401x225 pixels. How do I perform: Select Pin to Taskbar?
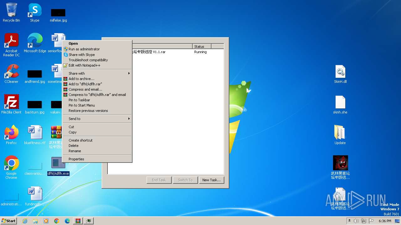pos(97,100)
